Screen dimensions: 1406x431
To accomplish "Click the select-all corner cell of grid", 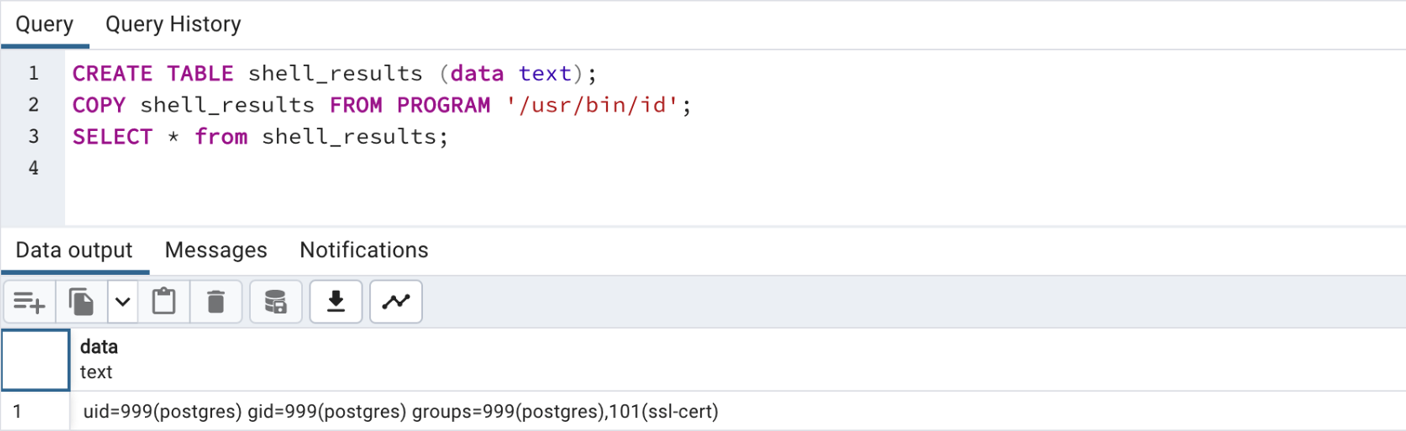I will [36, 359].
